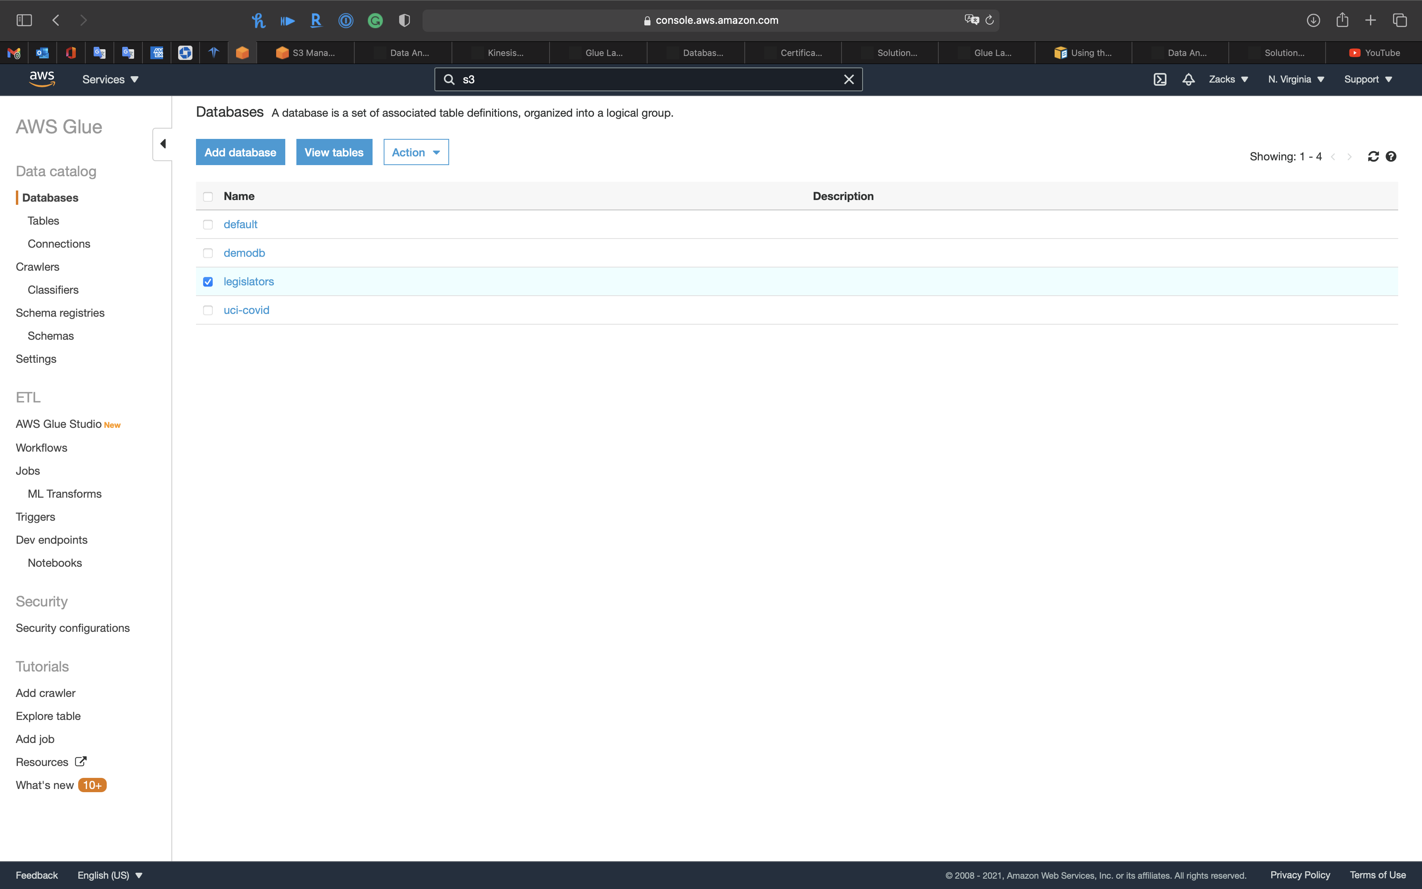The height and width of the screenshot is (889, 1422).
Task: Open Safari share icon
Action: (x=1342, y=20)
